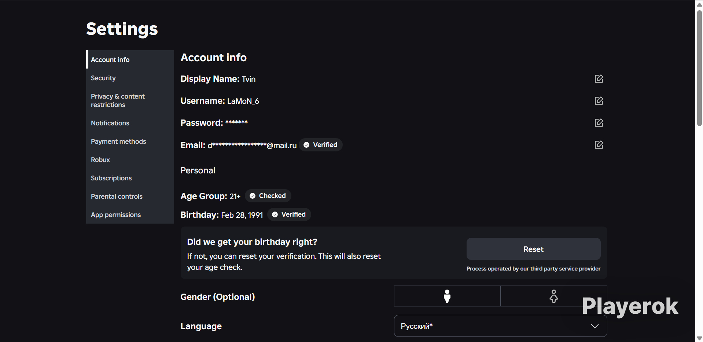Select the female gender icon
Screen dimensions: 703x342
click(554, 296)
